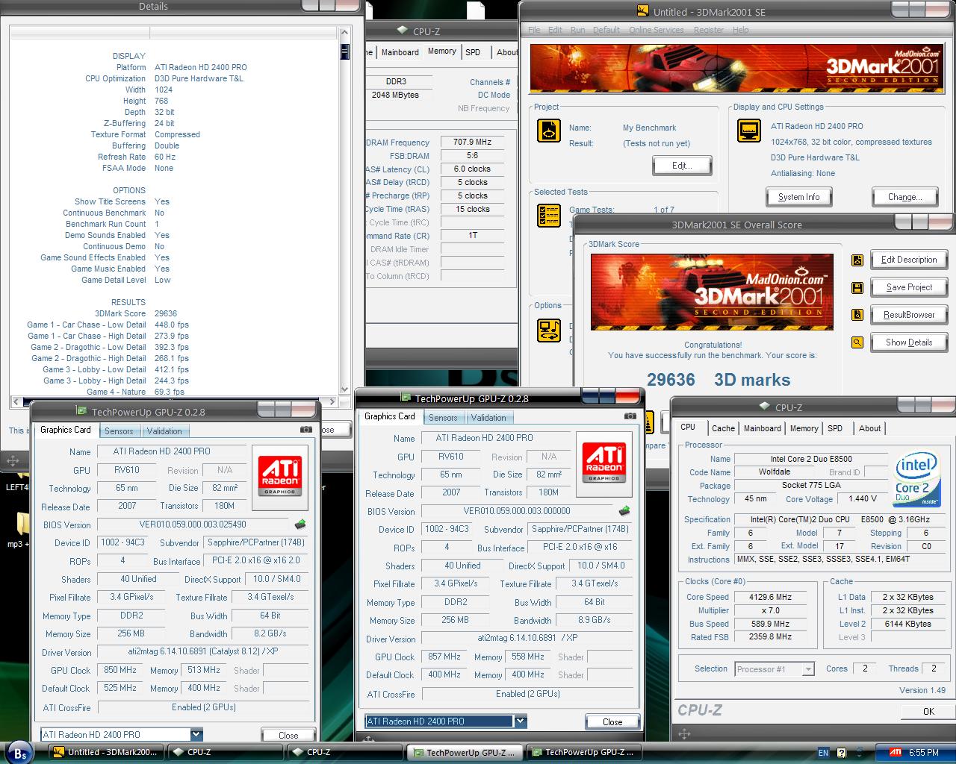Image resolution: width=968 pixels, height=764 pixels.
Task: Click the ResultBrowser document icon
Action: point(857,315)
